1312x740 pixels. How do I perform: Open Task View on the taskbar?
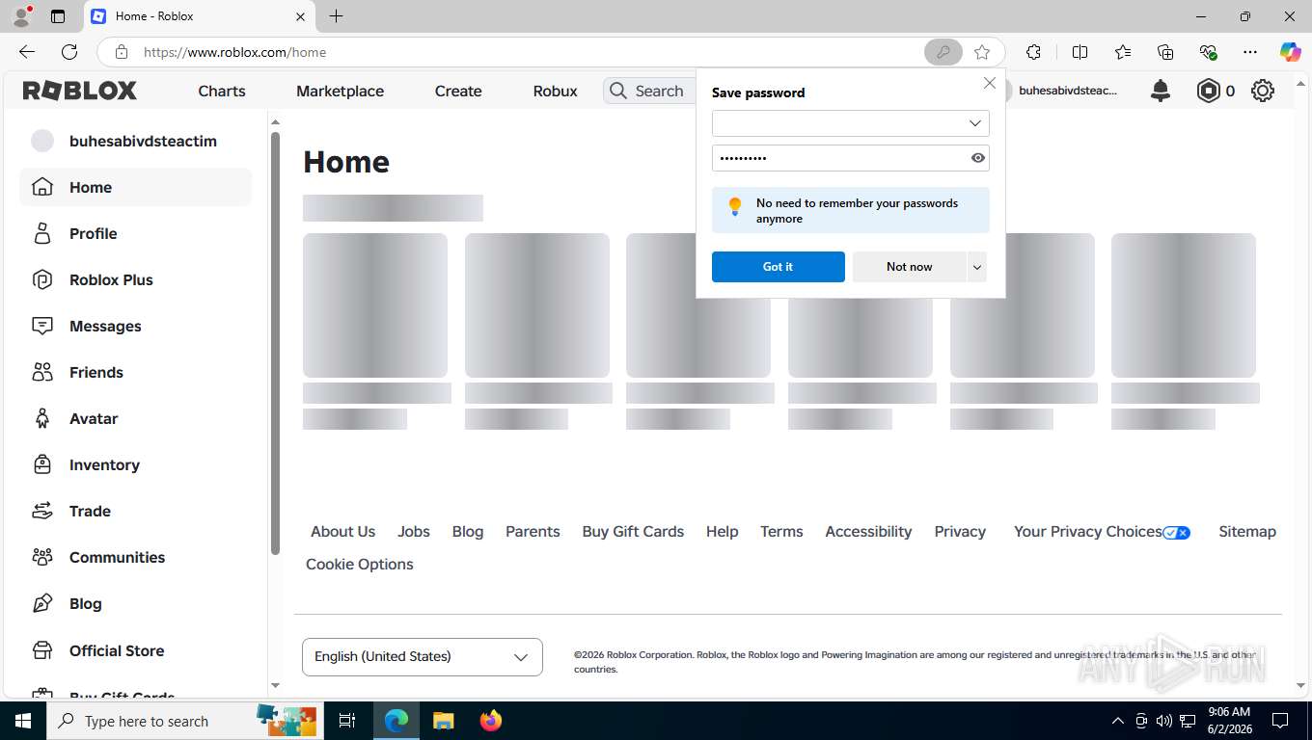click(x=347, y=721)
